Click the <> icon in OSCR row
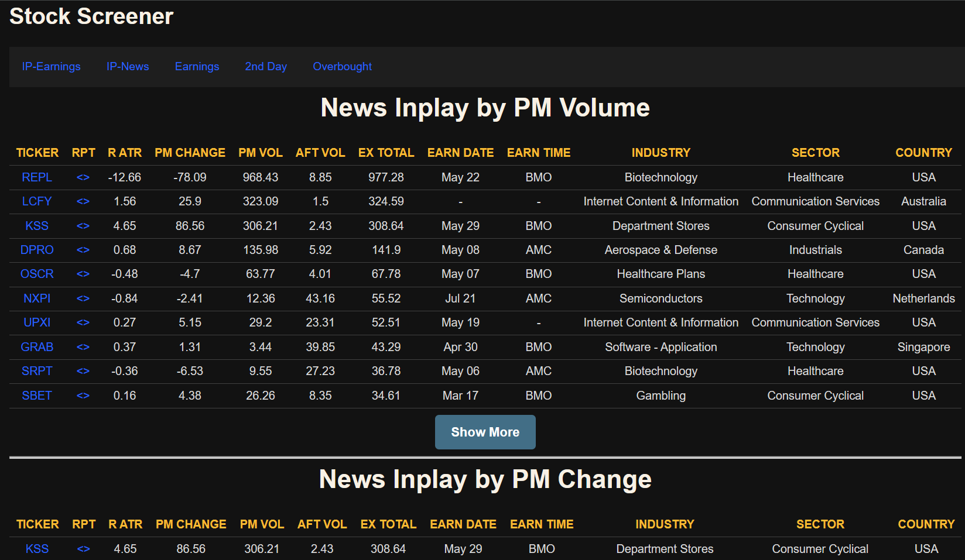This screenshot has height=560, width=965. 83,274
